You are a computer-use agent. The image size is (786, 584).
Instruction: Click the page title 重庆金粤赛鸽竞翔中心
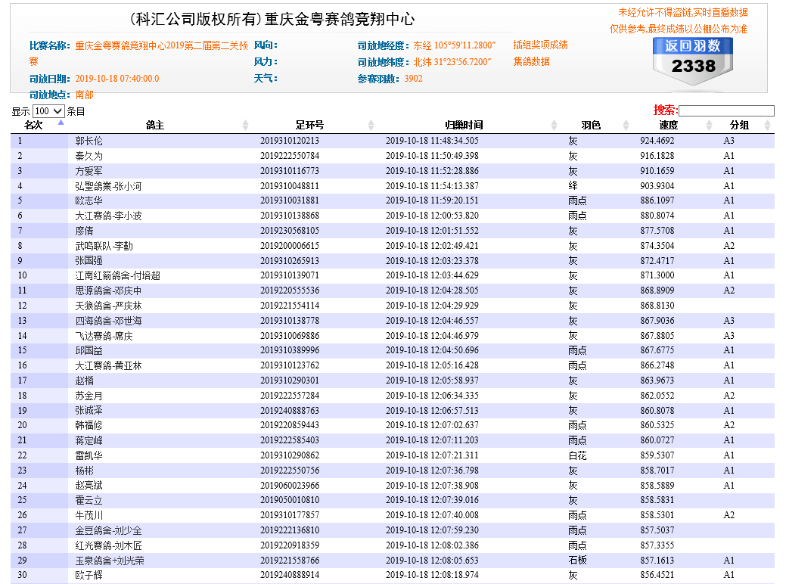point(340,19)
